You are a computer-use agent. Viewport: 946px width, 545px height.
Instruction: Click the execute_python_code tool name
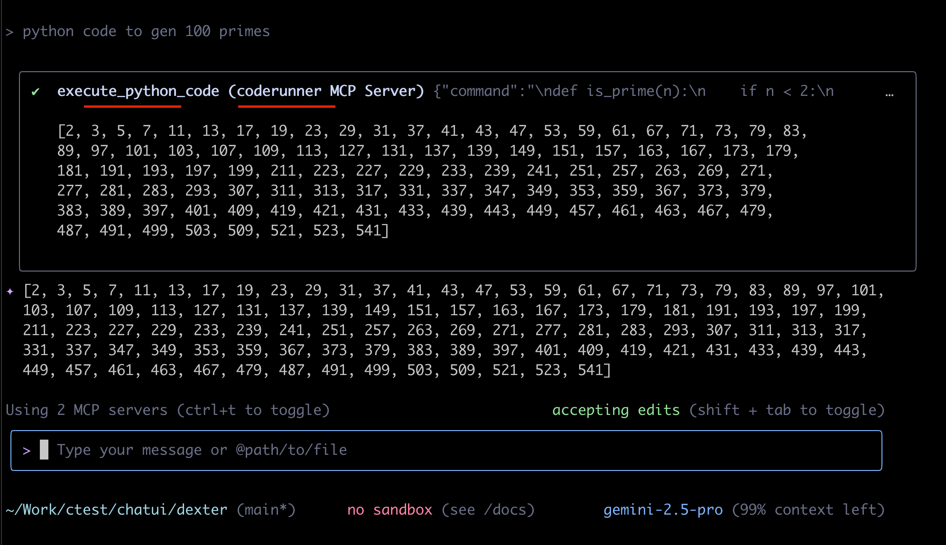pos(138,91)
